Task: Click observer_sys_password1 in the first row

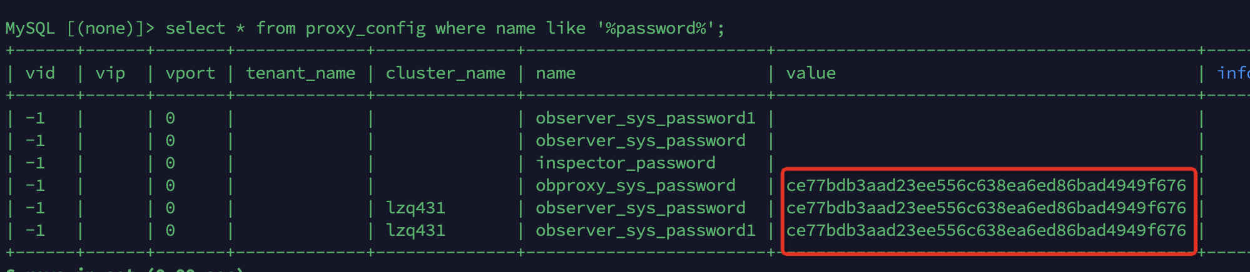Action: point(646,119)
